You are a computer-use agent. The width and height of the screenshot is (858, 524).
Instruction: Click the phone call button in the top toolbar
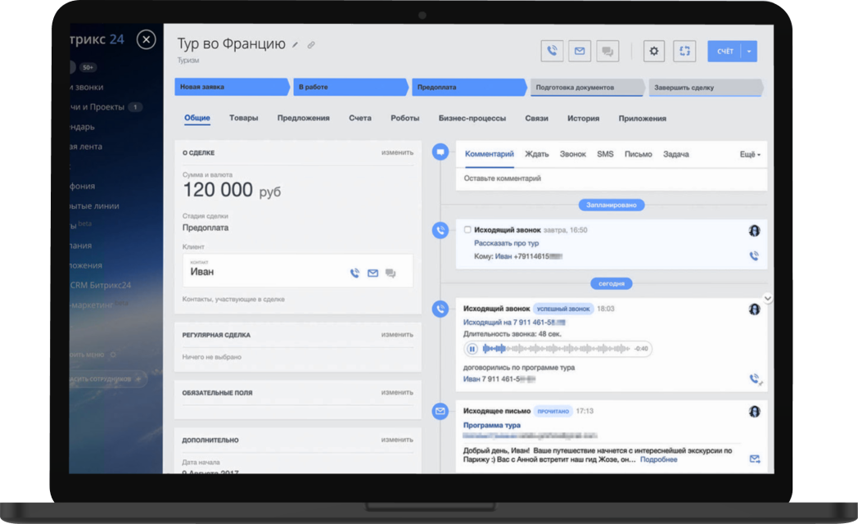(552, 51)
